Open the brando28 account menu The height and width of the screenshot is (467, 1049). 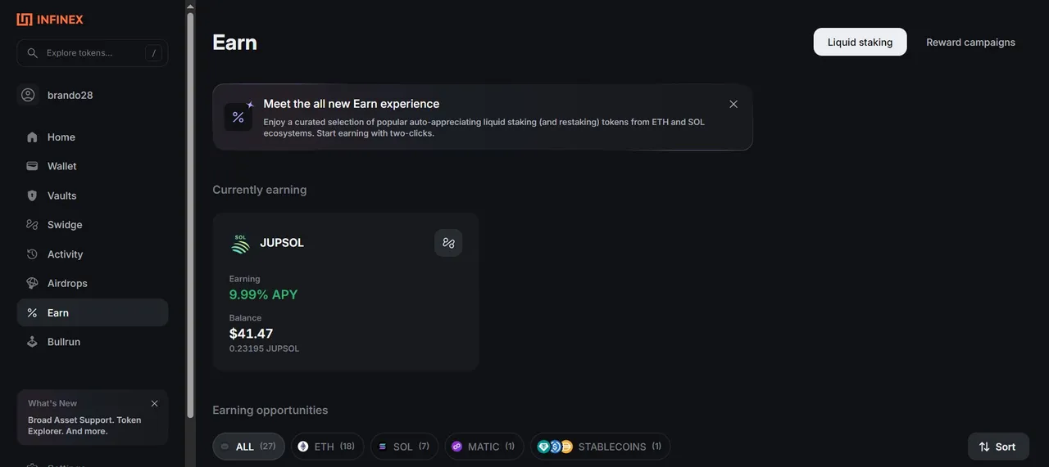(93, 95)
